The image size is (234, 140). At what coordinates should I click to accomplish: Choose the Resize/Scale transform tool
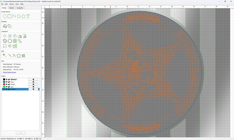[10, 36]
